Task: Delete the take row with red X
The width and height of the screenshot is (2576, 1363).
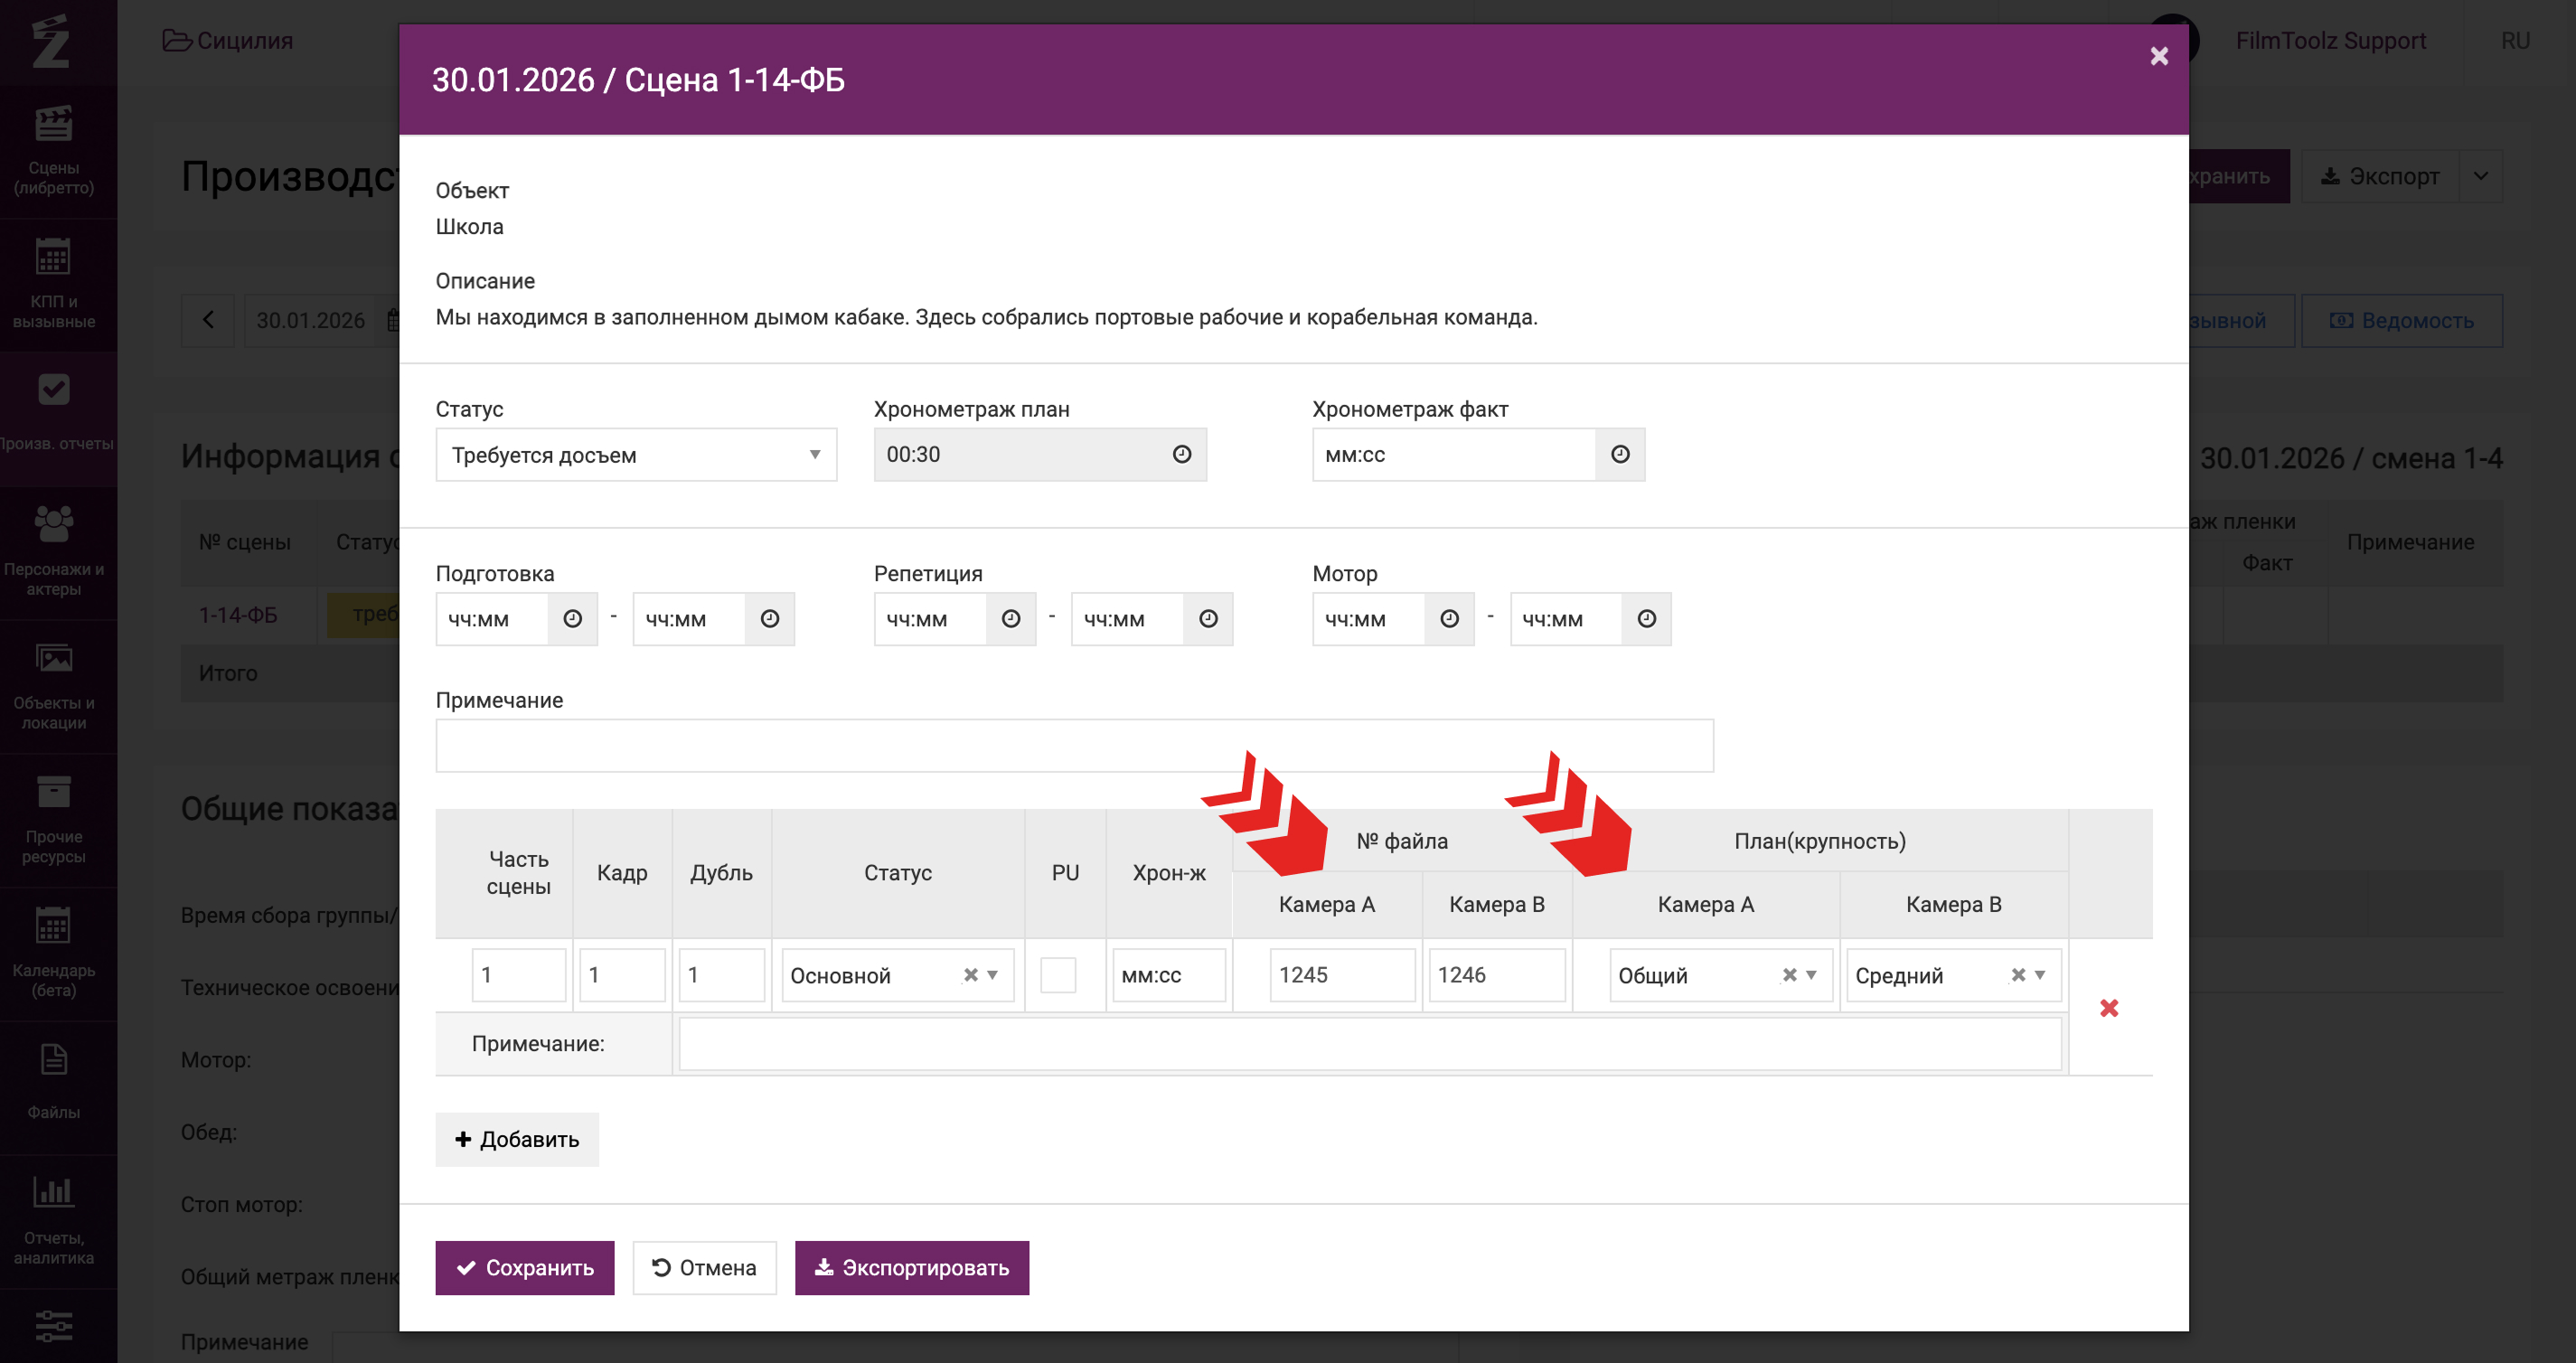Action: click(x=2108, y=1008)
